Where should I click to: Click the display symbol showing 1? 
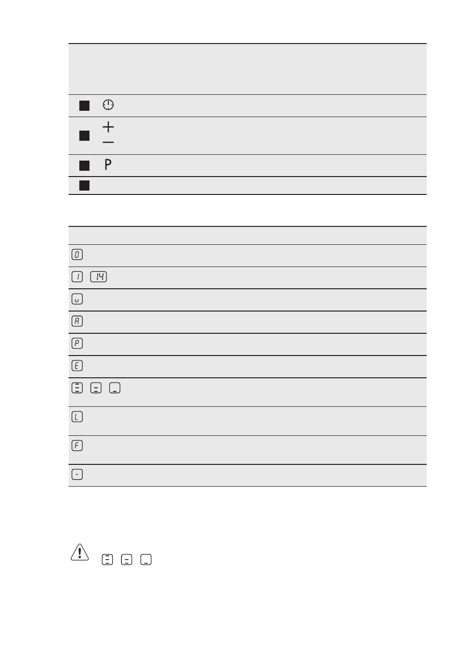tap(77, 277)
